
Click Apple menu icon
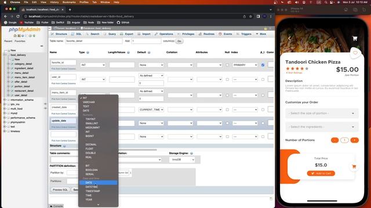[5, 2]
